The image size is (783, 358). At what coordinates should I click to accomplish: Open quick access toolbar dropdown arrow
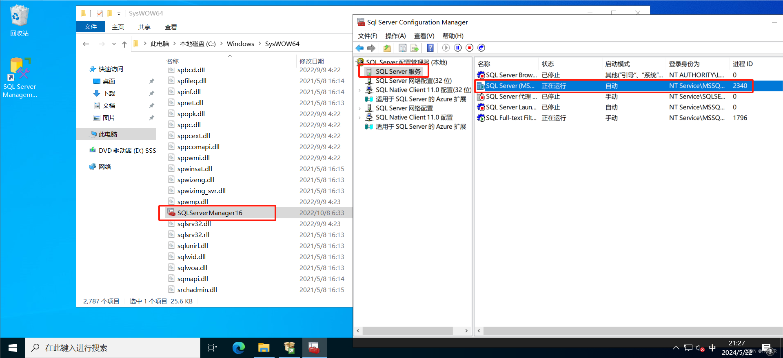click(x=119, y=13)
